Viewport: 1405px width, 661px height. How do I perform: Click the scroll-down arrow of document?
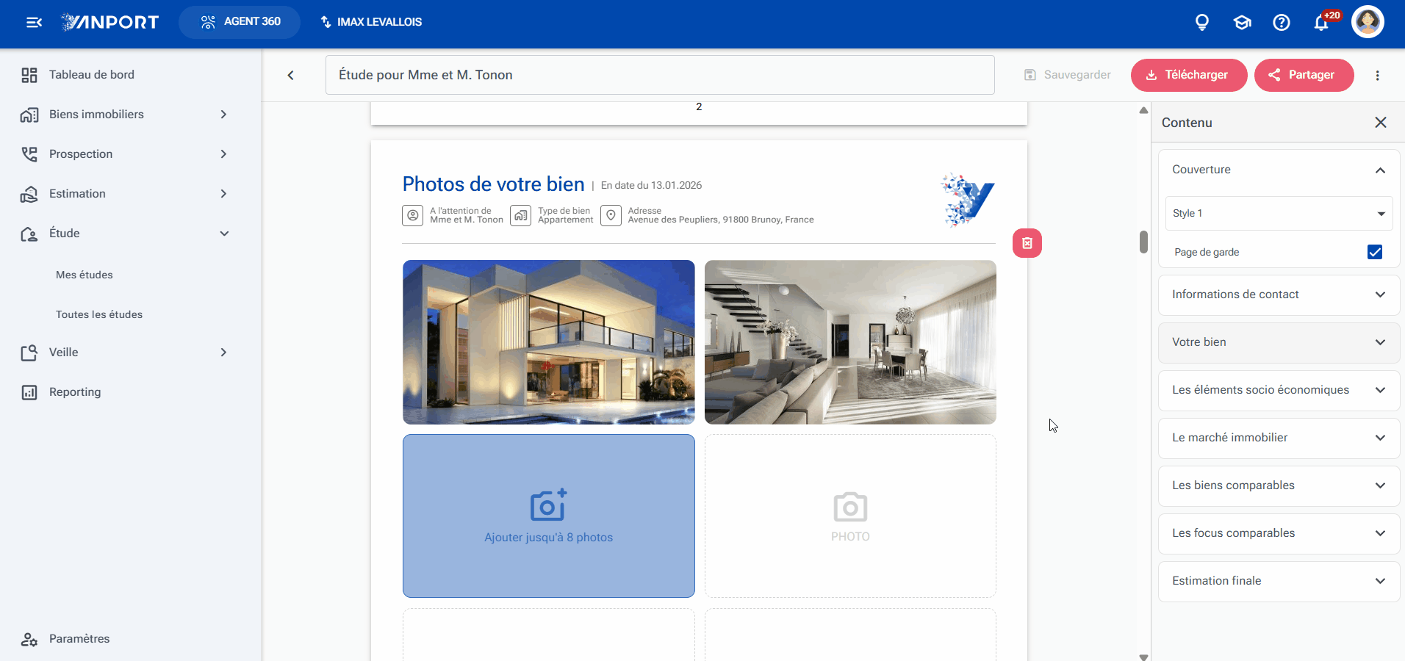[x=1143, y=657]
